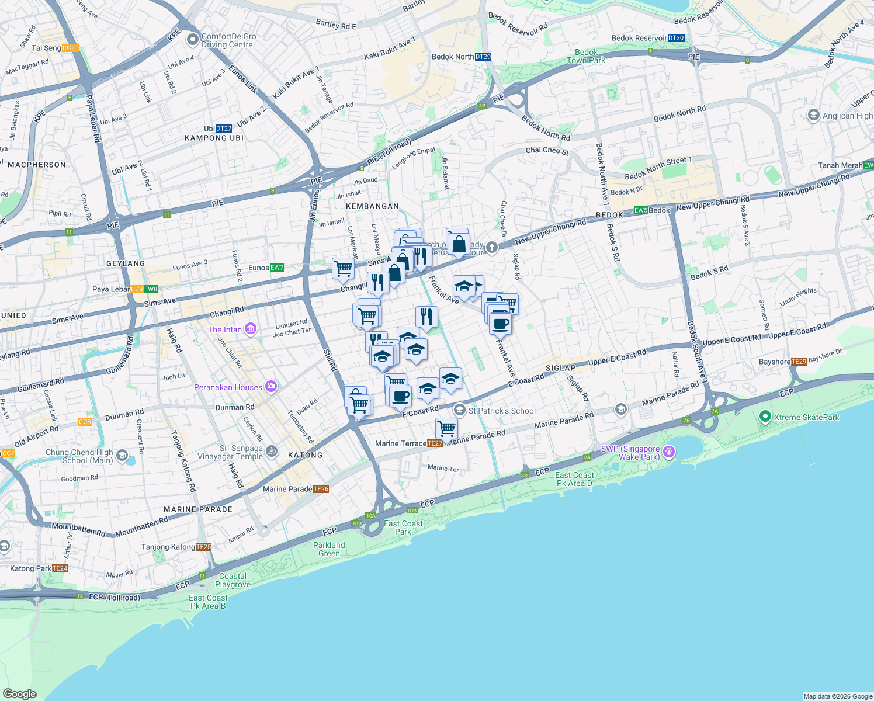Image resolution: width=874 pixels, height=701 pixels.
Task: Open the Tanjong Katong TE25 station badge
Action: [204, 547]
